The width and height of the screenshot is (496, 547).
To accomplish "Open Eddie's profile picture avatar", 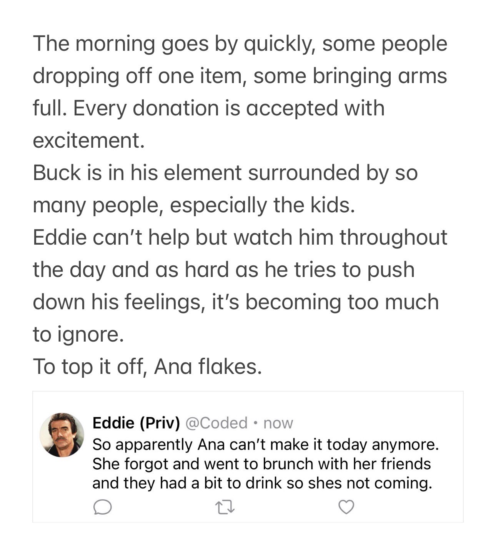I will point(62,435).
